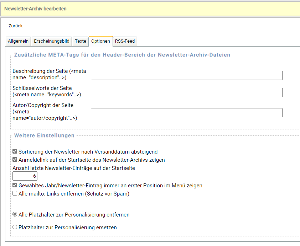Viewport: 300px width, 246px height.
Task: Uncheck the Anmeldelink auf der Startseite option
Action: [x=15, y=160]
